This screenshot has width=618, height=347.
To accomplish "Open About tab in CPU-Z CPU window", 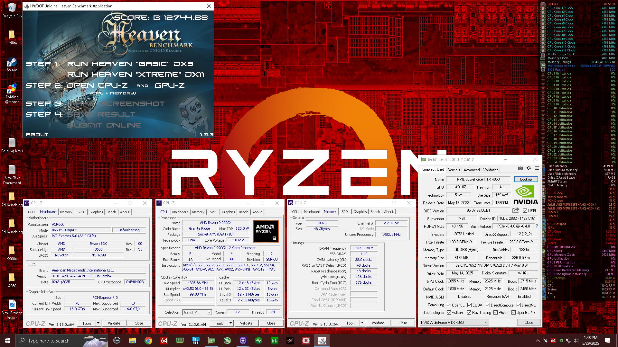I will coord(257,212).
